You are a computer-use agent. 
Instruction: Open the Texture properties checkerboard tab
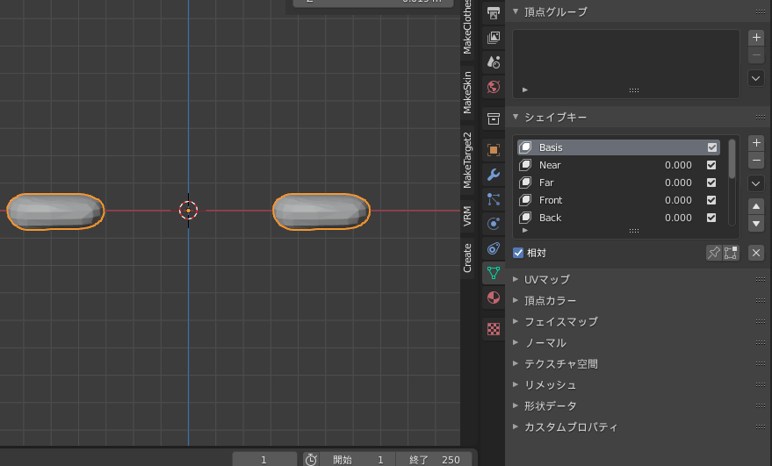pyautogui.click(x=494, y=329)
